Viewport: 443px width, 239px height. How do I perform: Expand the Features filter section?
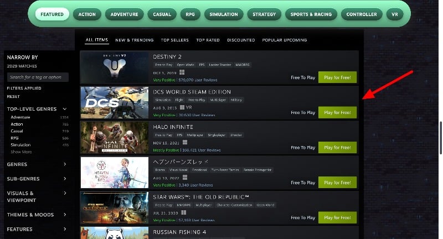[37, 229]
